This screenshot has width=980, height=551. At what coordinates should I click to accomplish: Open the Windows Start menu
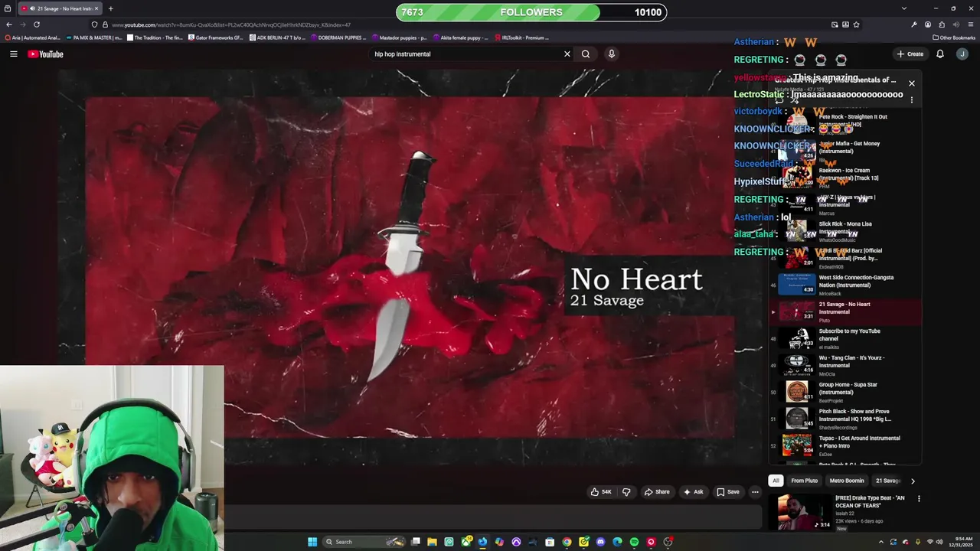pos(312,542)
